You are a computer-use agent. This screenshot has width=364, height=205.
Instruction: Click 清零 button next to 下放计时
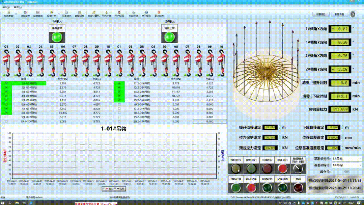306,96
